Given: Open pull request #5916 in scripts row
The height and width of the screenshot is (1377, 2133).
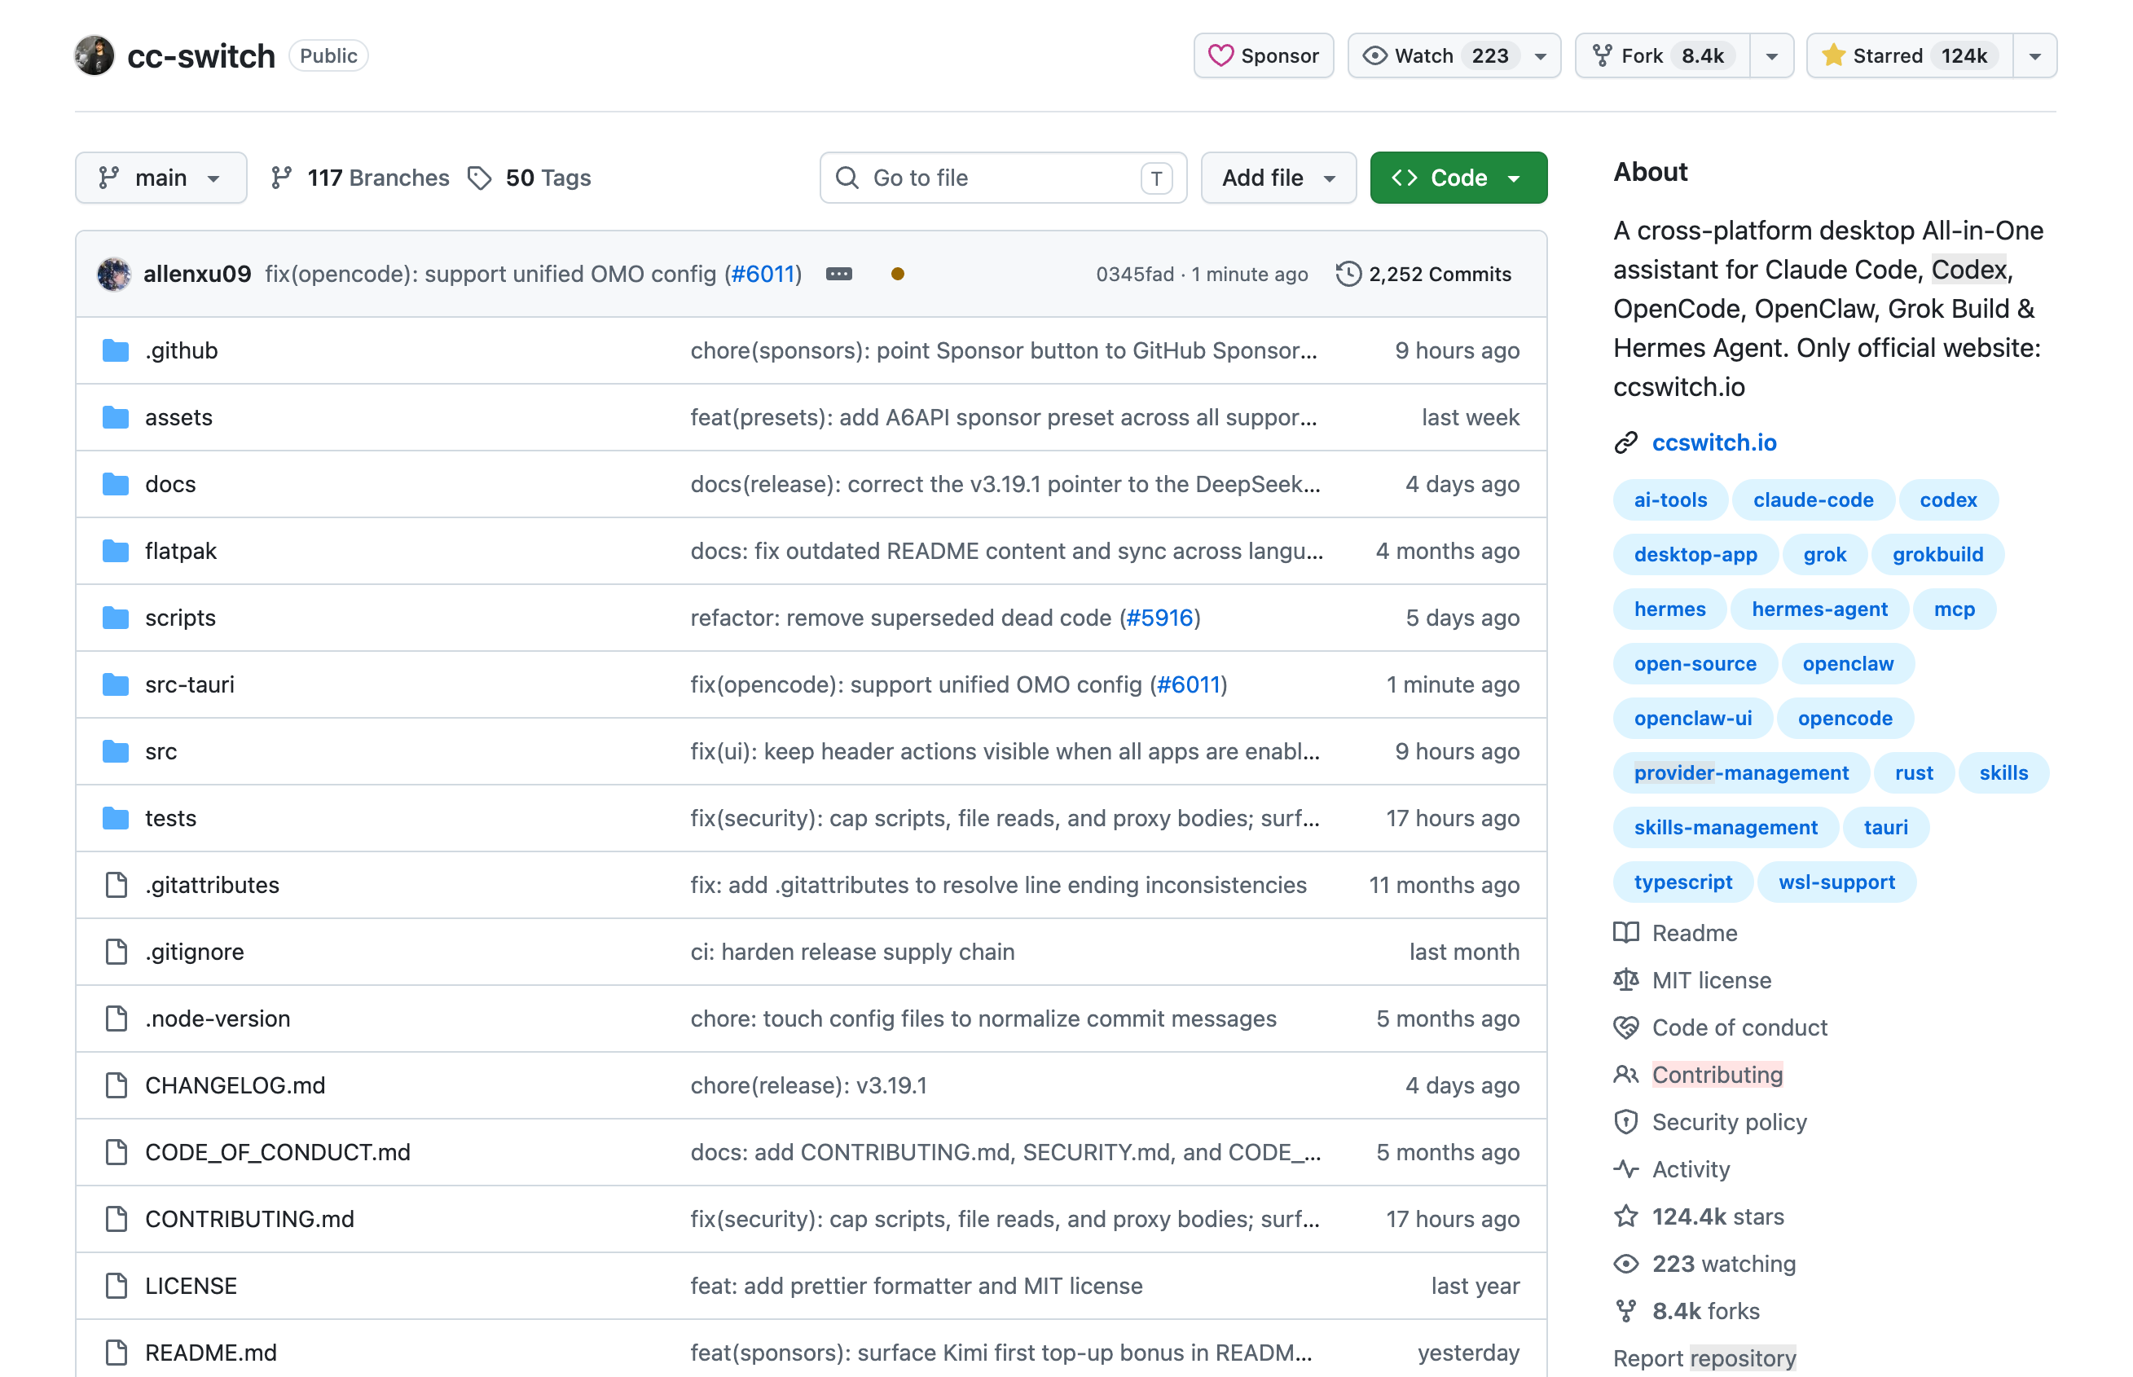Looking at the screenshot, I should tap(1159, 618).
